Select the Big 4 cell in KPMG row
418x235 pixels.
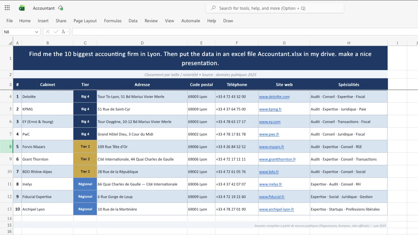click(x=85, y=109)
